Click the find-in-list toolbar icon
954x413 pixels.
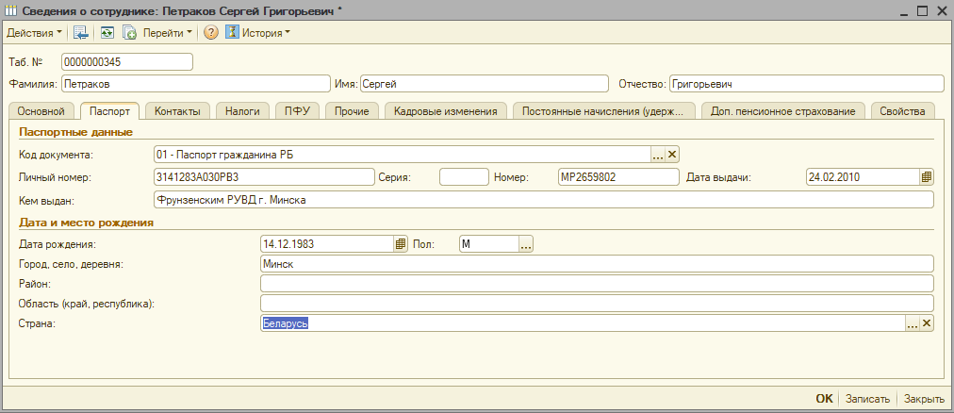pyautogui.click(x=81, y=32)
